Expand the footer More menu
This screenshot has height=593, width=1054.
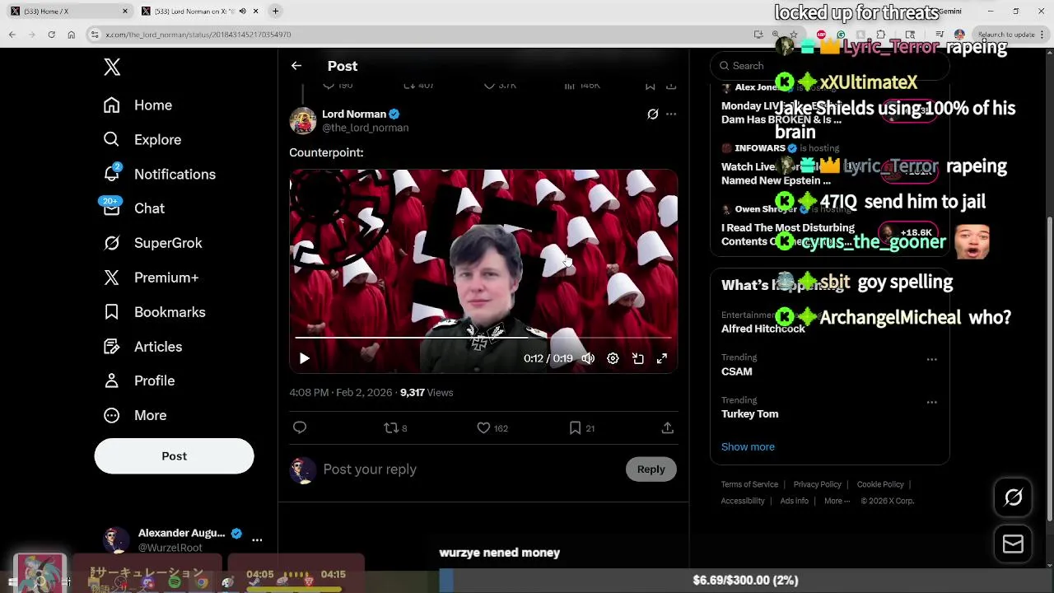click(x=837, y=501)
